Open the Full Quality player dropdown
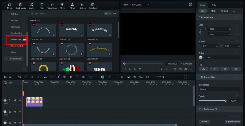245x126 pixels. coord(140,5)
